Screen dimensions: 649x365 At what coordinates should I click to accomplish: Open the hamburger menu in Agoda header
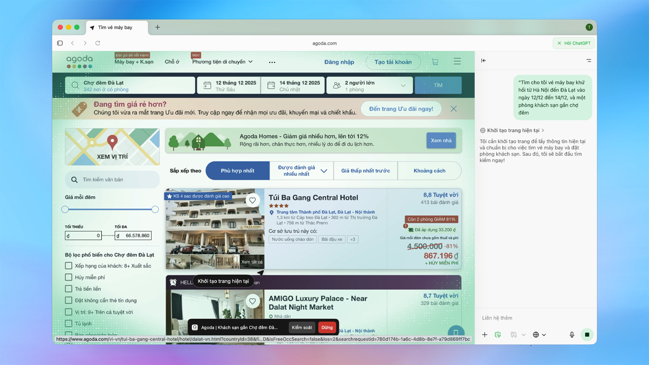tap(457, 62)
